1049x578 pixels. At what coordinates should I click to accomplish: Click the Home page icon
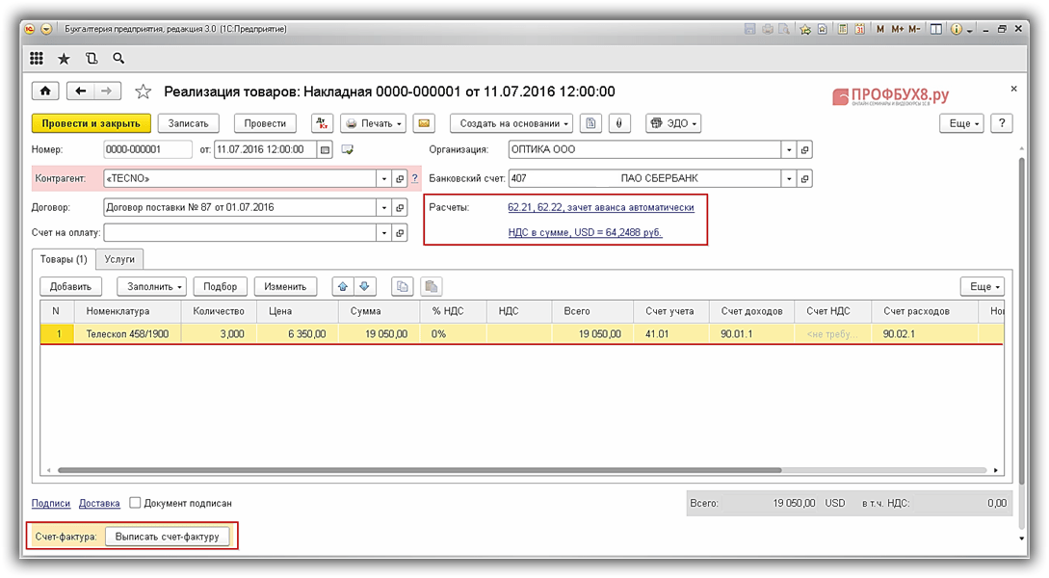[x=45, y=91]
